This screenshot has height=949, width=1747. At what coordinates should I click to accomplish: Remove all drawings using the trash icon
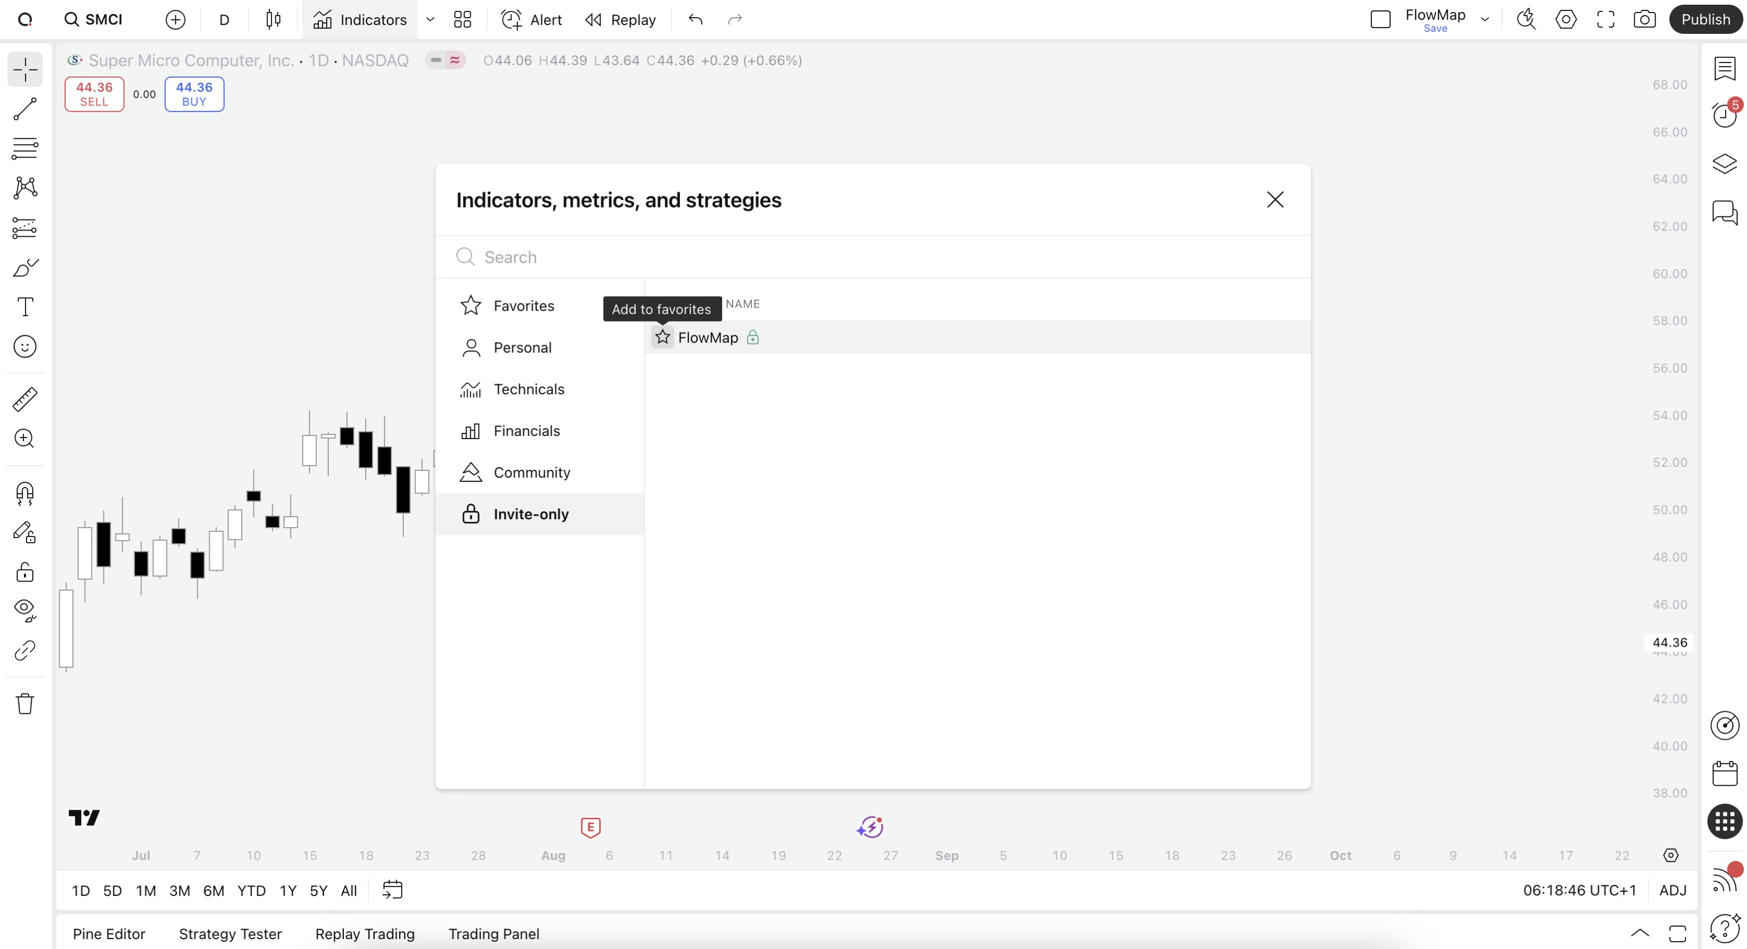tap(24, 703)
